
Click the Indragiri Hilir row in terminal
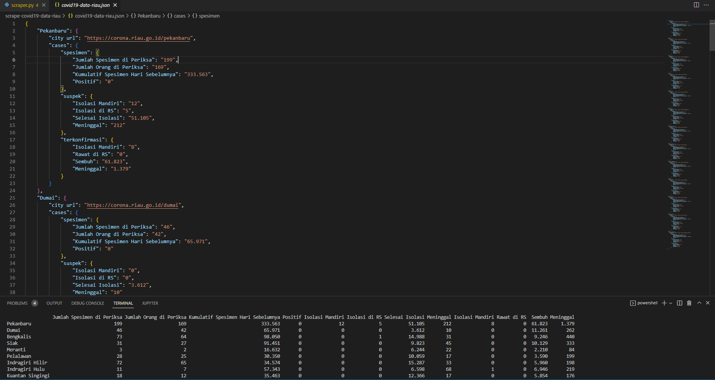[291, 363]
